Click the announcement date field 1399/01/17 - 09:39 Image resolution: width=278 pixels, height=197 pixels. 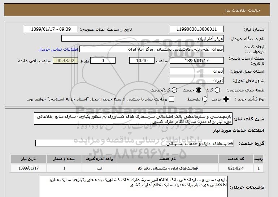[x=51, y=29]
